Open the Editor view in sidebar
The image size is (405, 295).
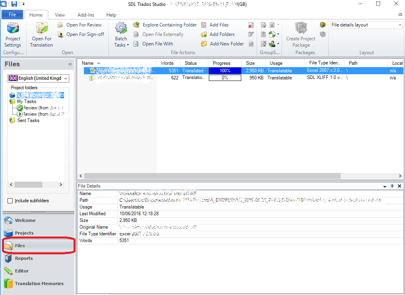tap(22, 271)
